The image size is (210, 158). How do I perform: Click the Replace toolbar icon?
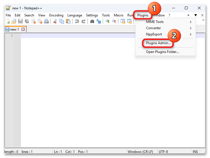[x=99, y=21]
